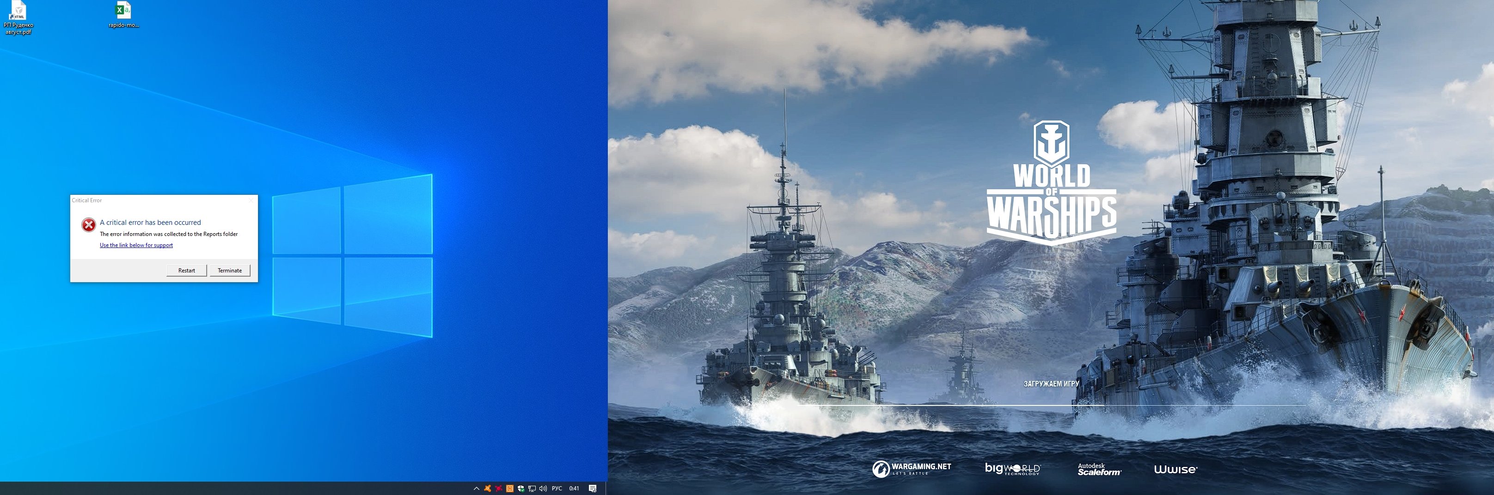Show hidden tray icons with the chevron
Screen dimensions: 1494x495
pyautogui.click(x=476, y=489)
